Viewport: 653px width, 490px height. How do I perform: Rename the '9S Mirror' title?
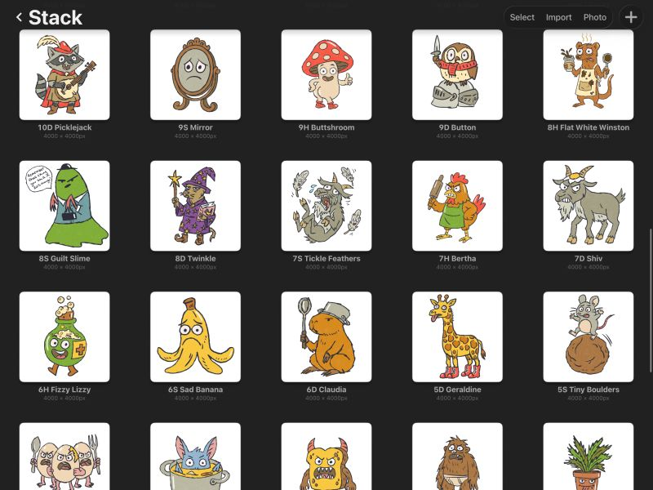click(195, 127)
